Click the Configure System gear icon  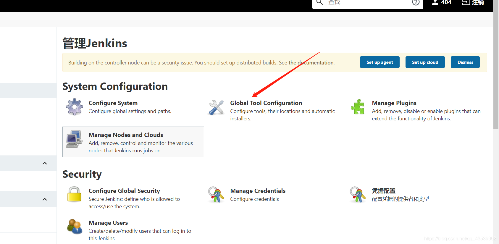coord(75,107)
